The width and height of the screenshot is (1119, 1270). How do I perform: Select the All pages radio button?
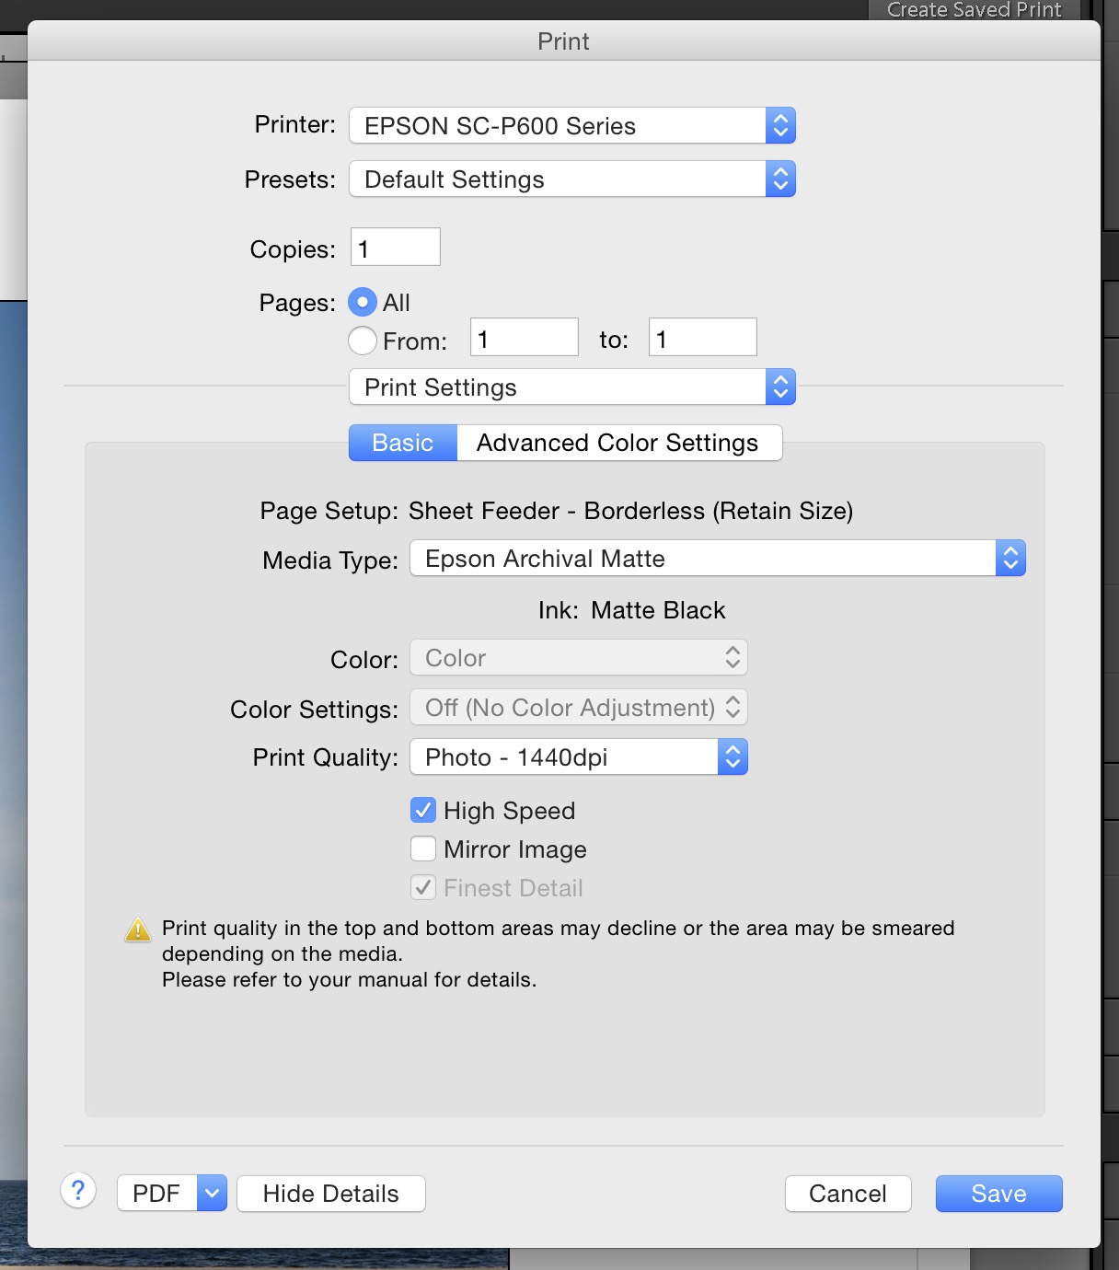tap(363, 302)
